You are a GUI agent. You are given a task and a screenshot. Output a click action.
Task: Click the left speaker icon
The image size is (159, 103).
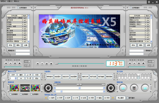[48, 88]
